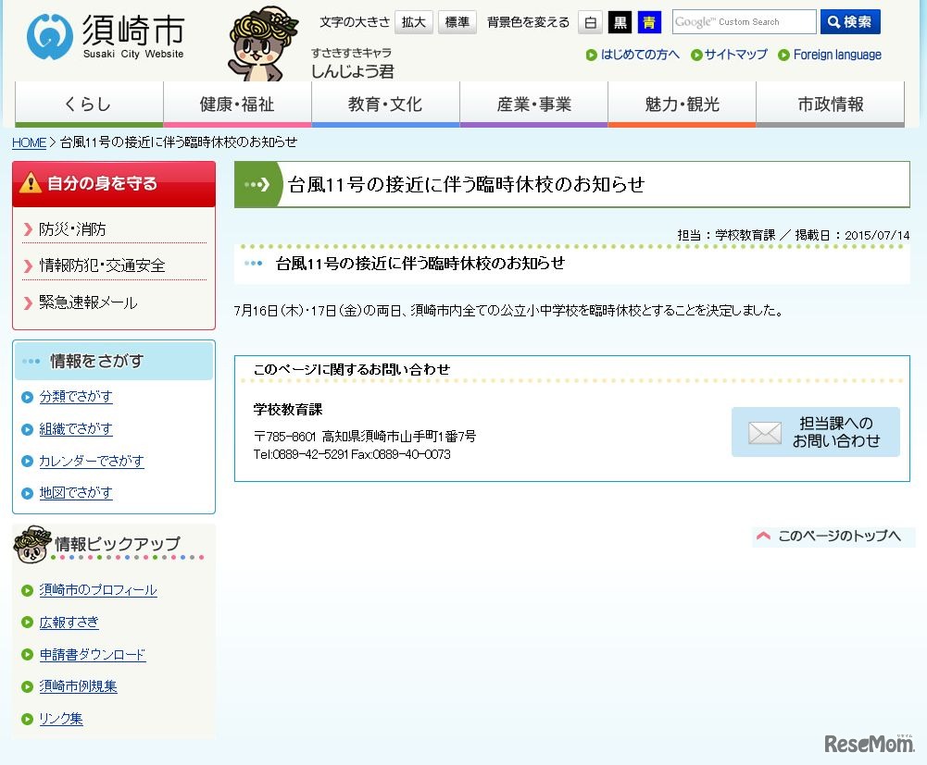Viewport: 927px width, 765px height.
Task: Select blue background color 青
Action: click(649, 22)
